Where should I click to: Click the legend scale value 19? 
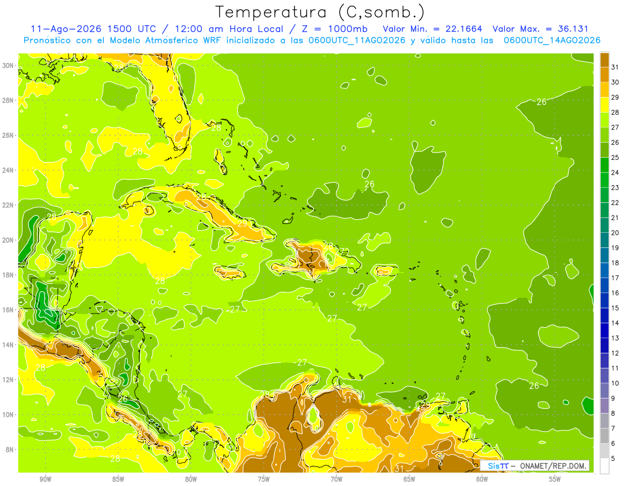point(615,247)
